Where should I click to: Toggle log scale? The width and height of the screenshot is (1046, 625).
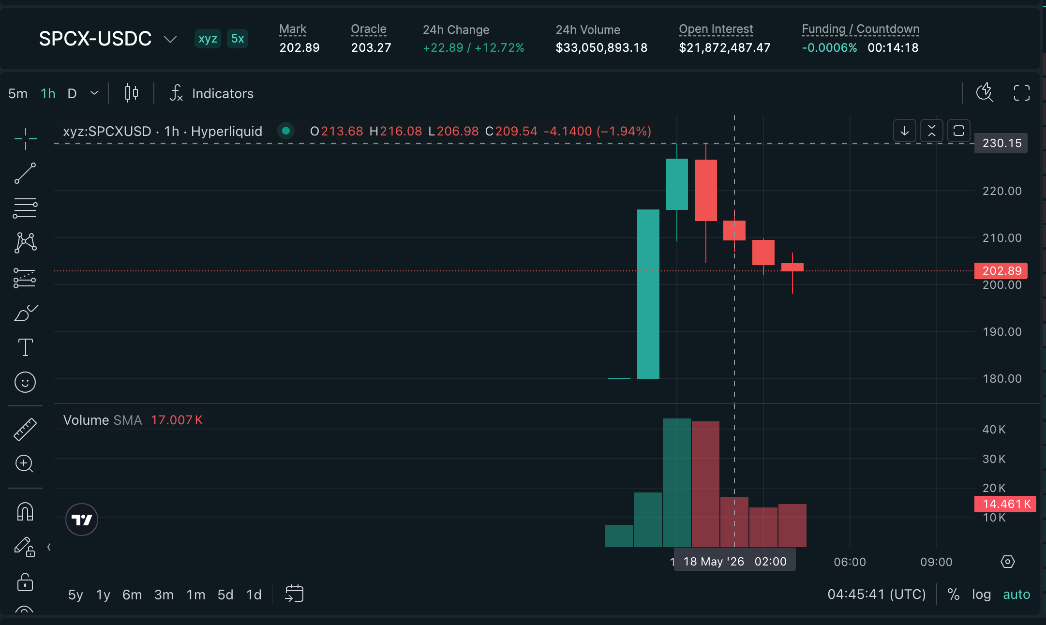click(x=981, y=594)
